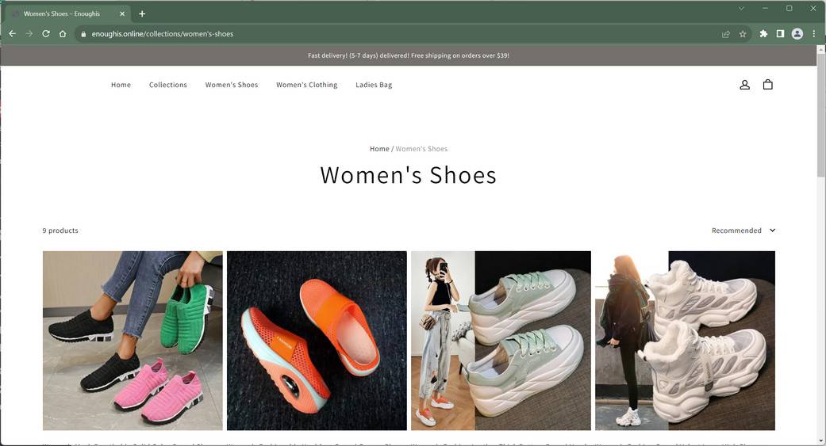Go to Home in navigation
826x446 pixels.
pos(121,85)
